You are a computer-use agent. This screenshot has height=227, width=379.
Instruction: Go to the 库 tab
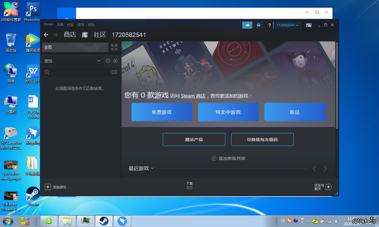click(85, 35)
